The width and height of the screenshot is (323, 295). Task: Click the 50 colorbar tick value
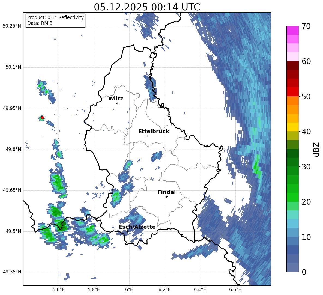point(306,96)
